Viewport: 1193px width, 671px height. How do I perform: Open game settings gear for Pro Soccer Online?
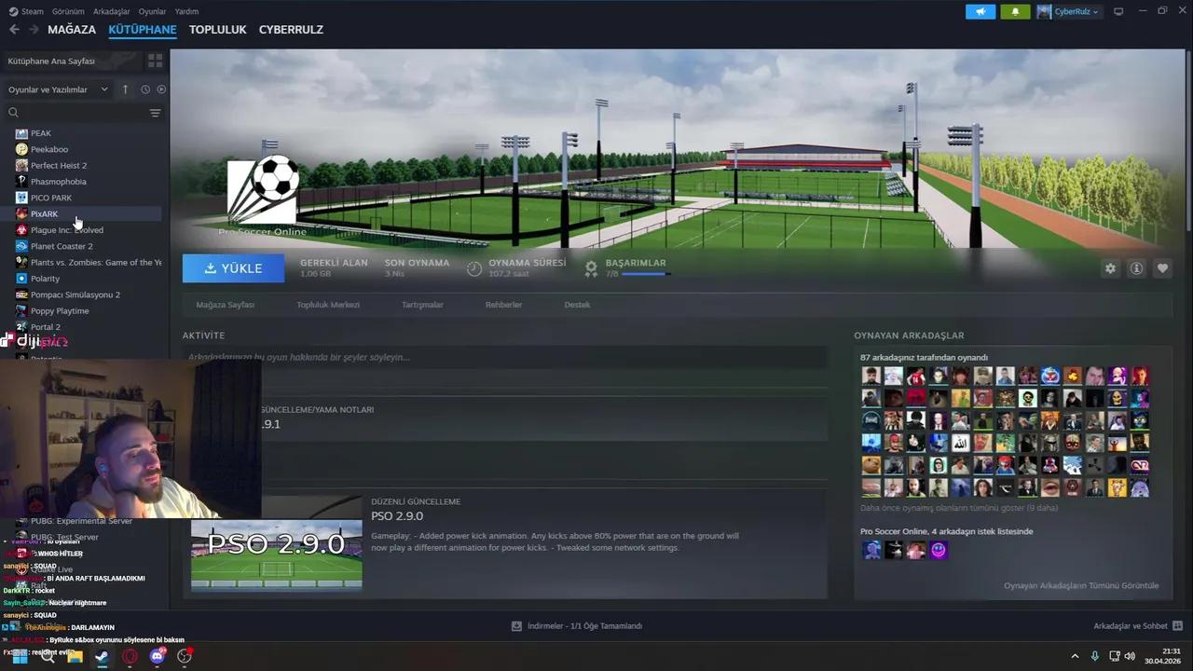coord(1110,268)
